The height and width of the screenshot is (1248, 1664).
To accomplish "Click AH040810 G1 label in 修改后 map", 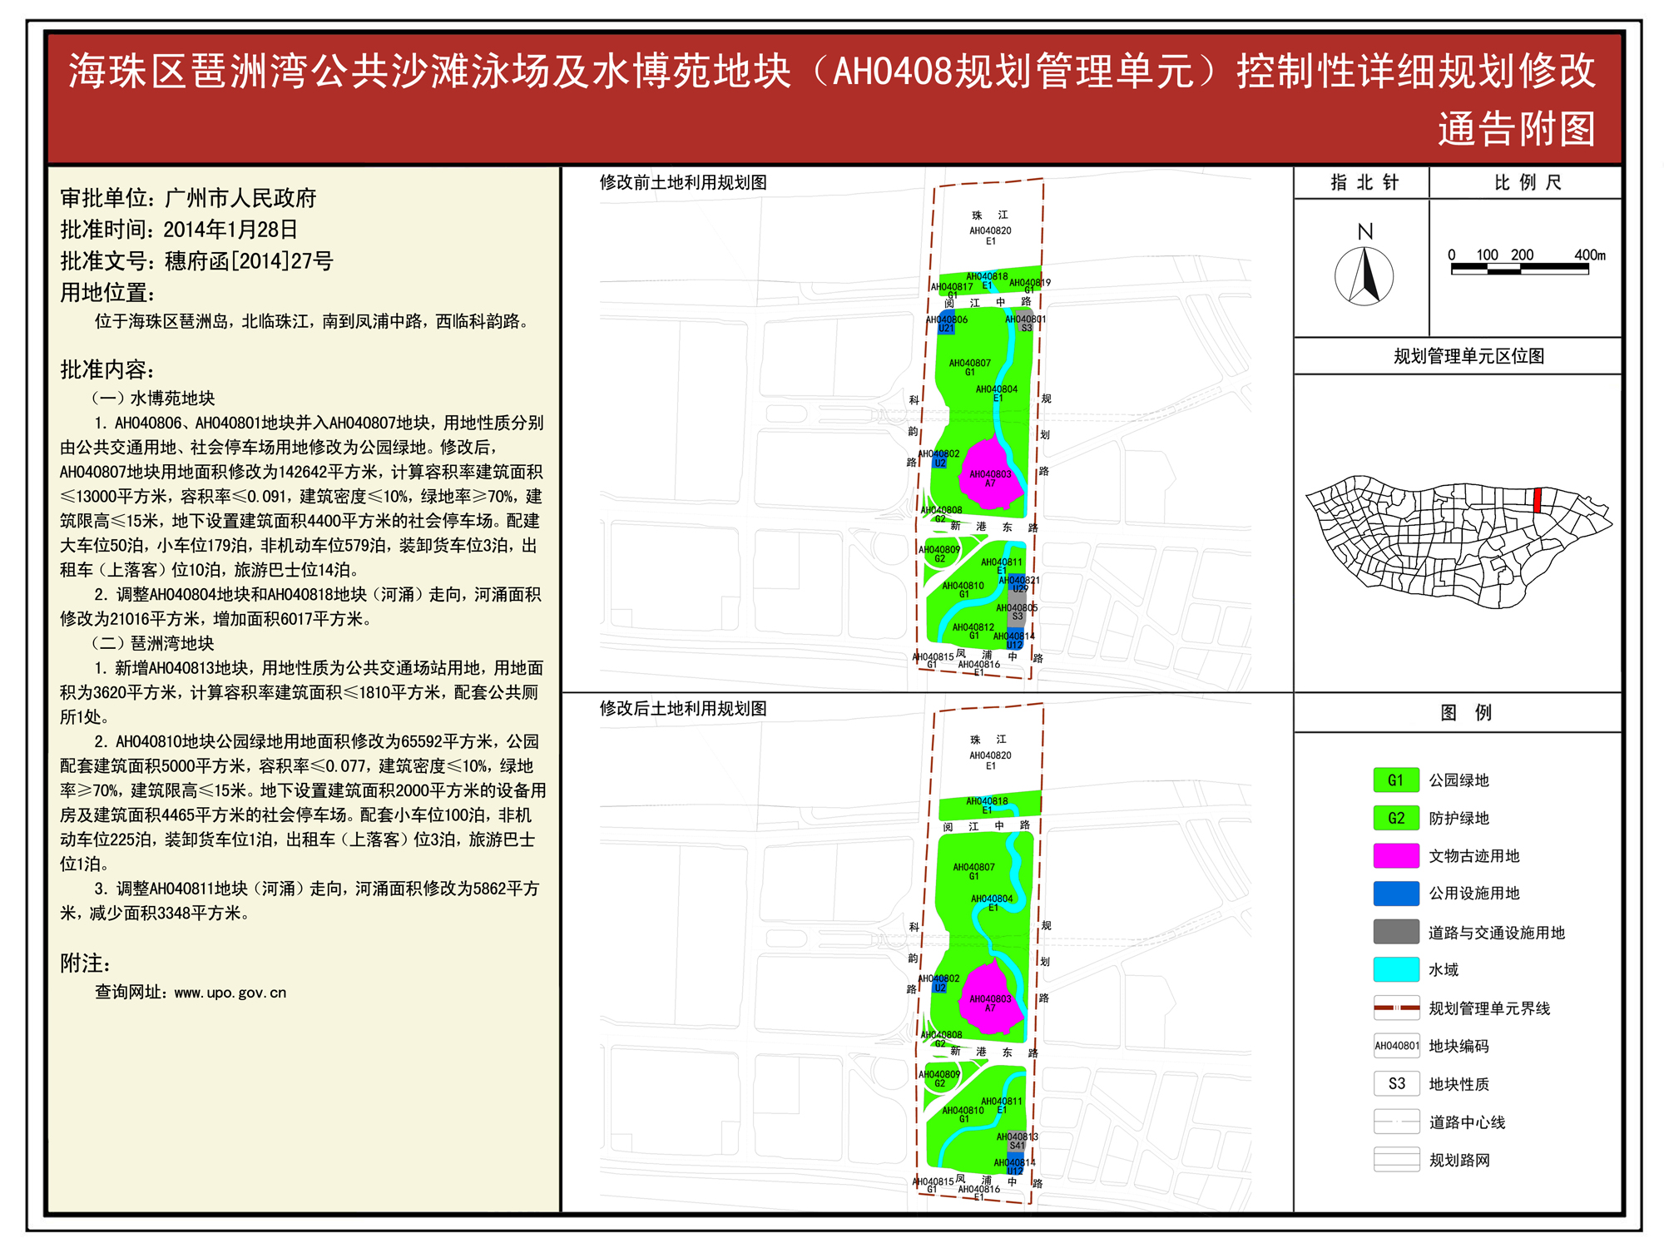I will (x=963, y=1115).
